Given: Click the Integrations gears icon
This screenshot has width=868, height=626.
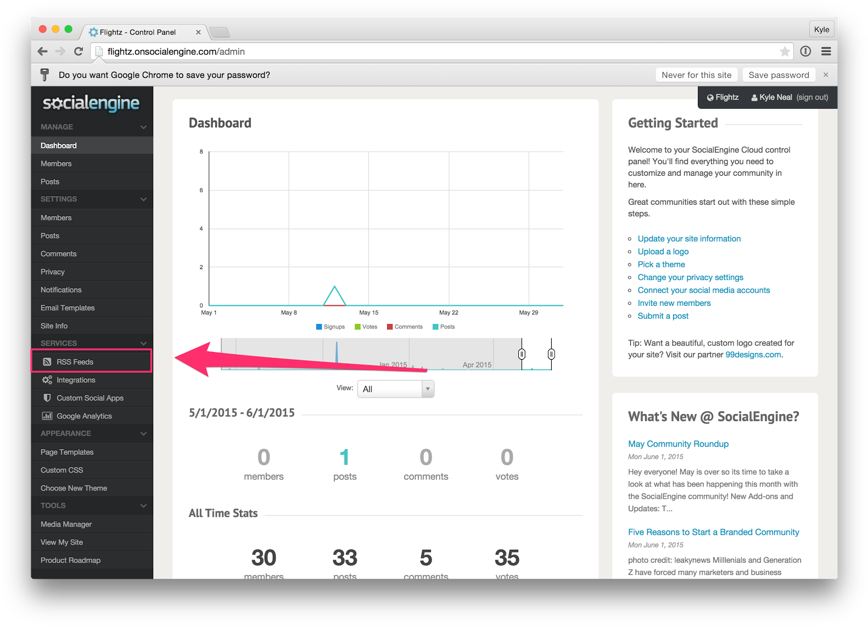Looking at the screenshot, I should point(47,380).
